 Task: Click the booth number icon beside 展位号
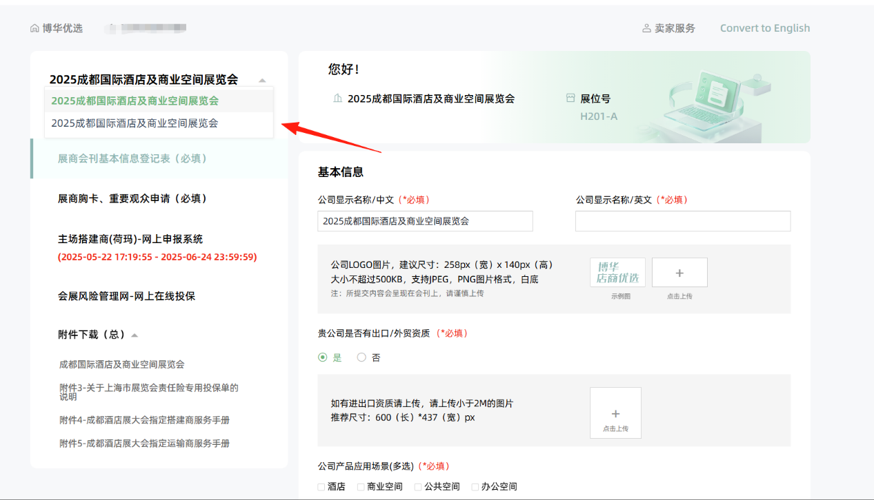coord(570,98)
